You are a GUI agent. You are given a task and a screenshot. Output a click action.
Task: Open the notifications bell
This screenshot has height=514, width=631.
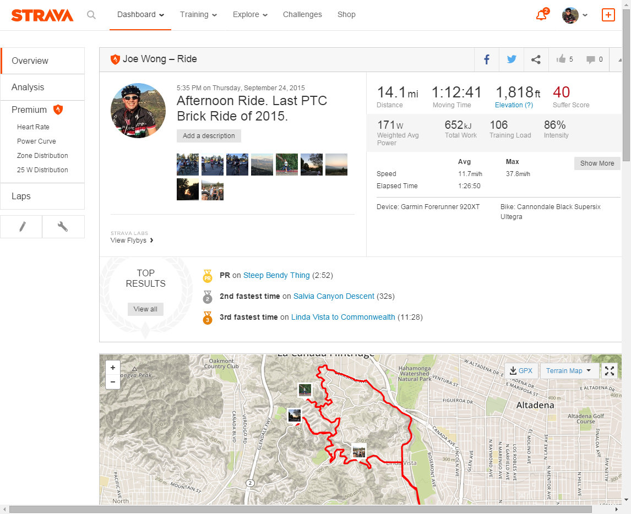pyautogui.click(x=541, y=15)
